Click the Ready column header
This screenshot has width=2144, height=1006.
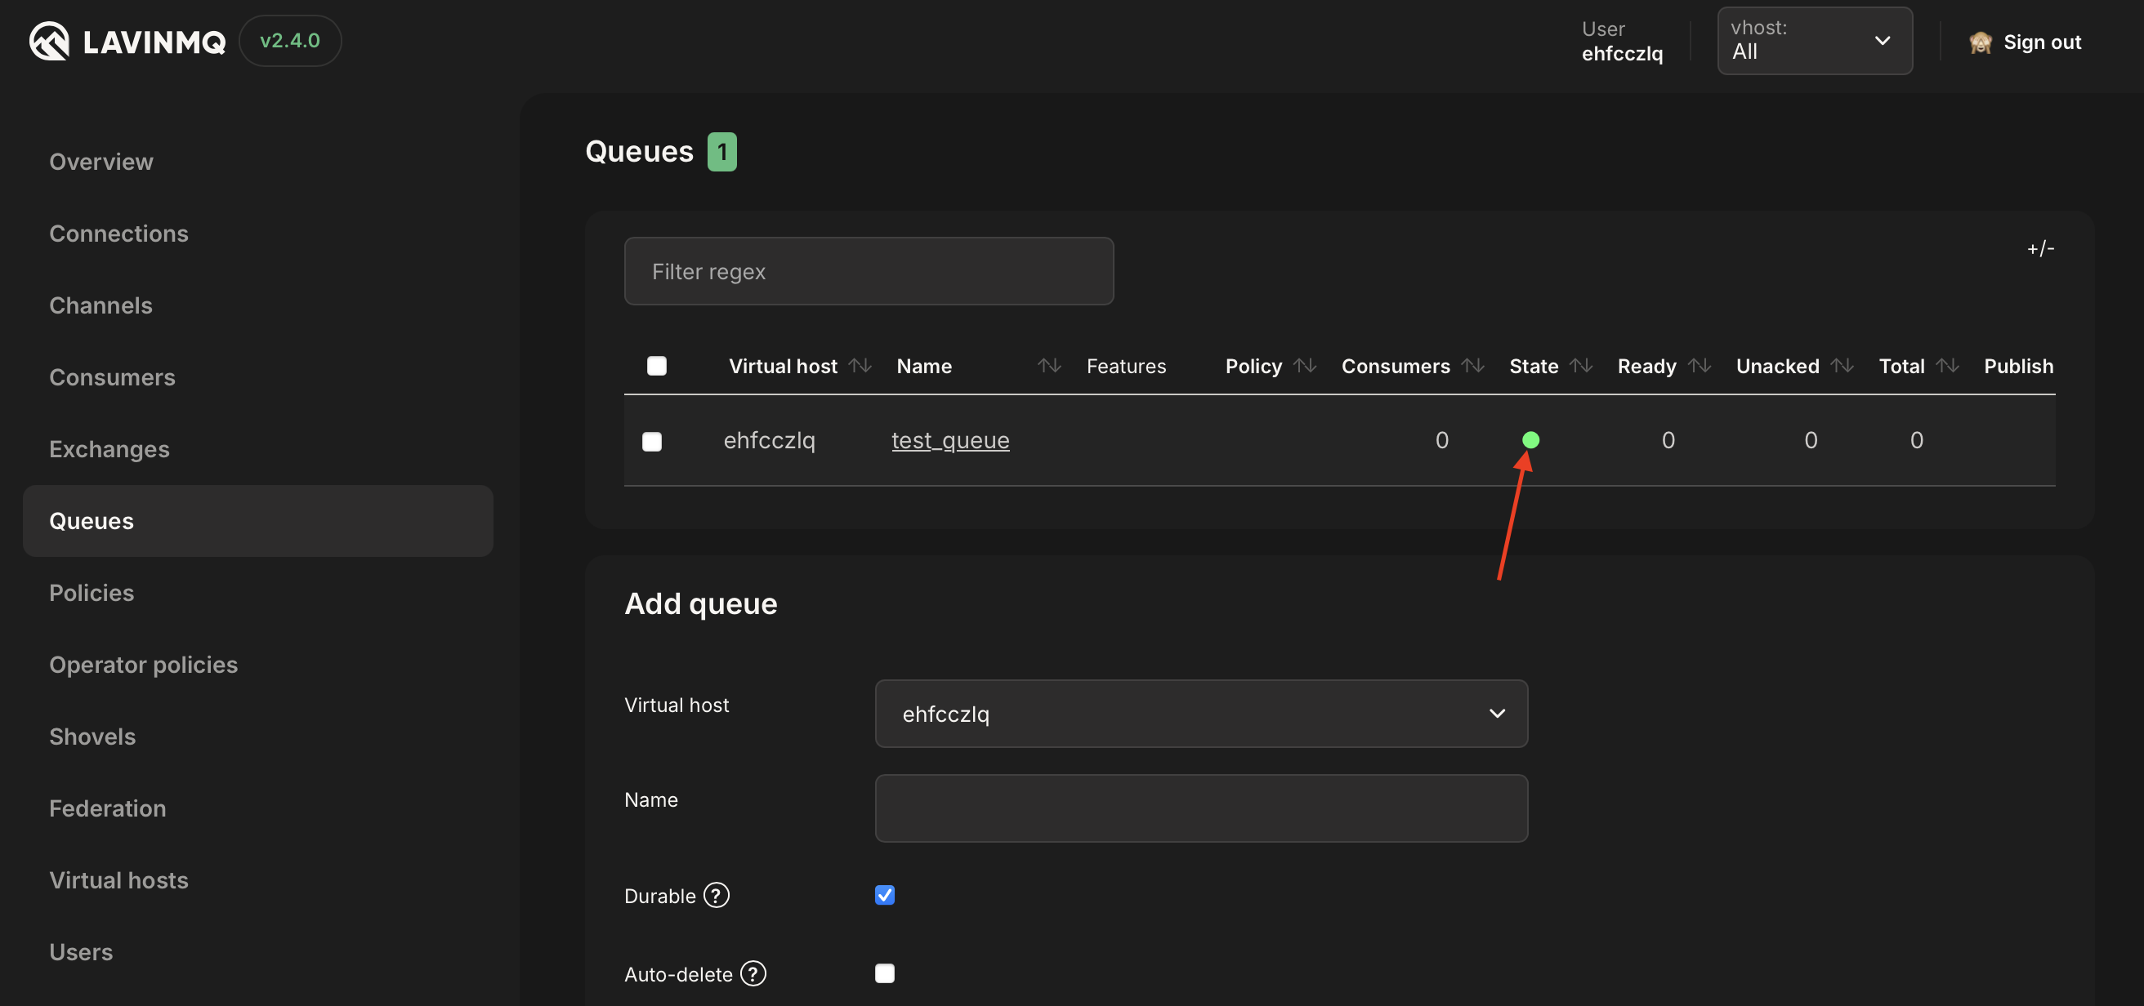pos(1646,366)
